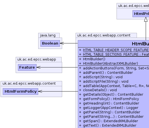
Task: Select the Boolean class box
Action: pyautogui.click(x=50, y=43)
